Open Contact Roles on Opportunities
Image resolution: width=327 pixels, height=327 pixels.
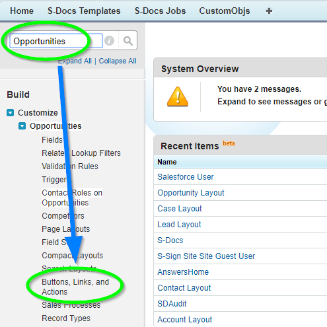(72, 198)
